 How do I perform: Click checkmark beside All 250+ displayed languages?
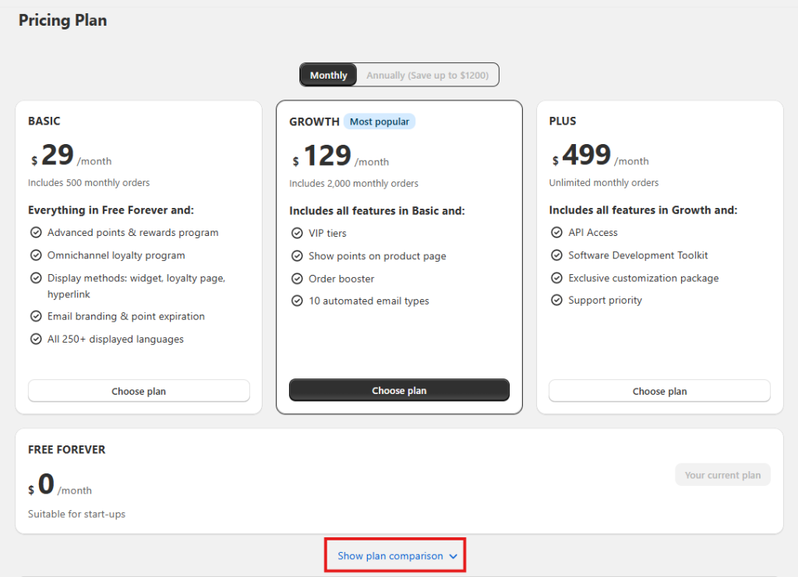click(36, 339)
